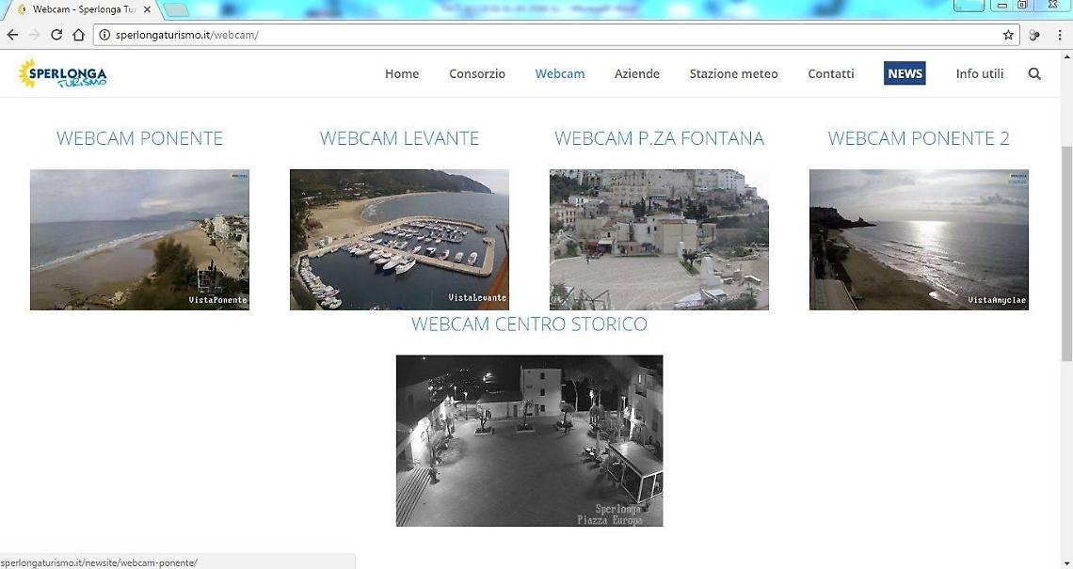Open the Stazione meteo menu item

click(x=733, y=73)
